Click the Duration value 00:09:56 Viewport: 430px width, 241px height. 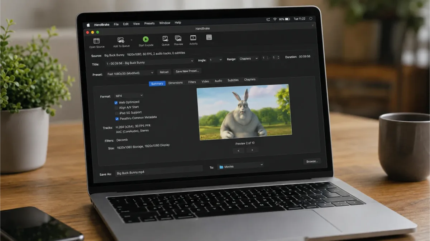click(305, 56)
